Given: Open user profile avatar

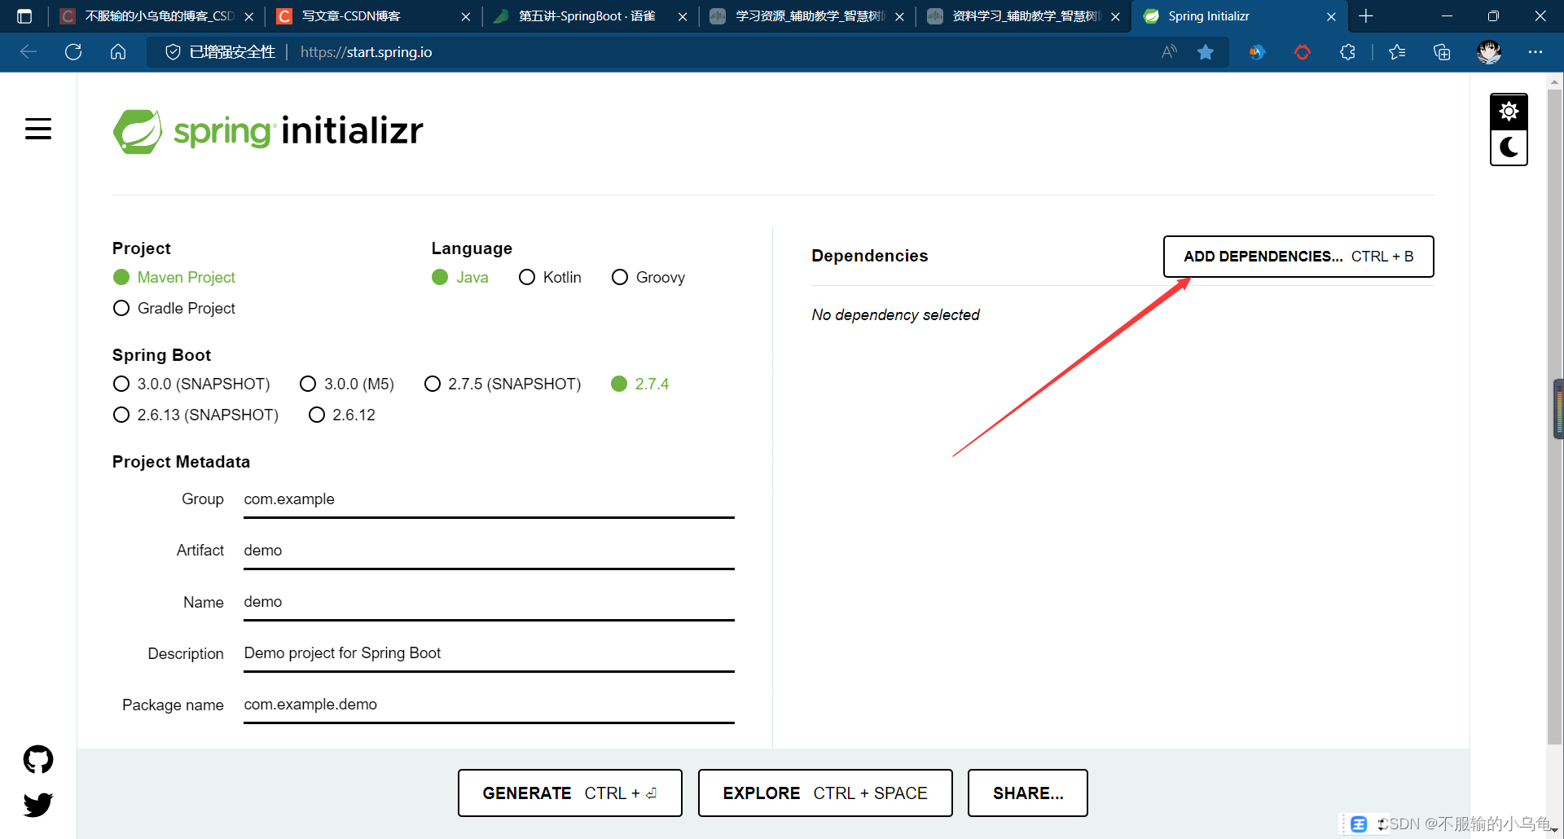Looking at the screenshot, I should pos(1489,52).
